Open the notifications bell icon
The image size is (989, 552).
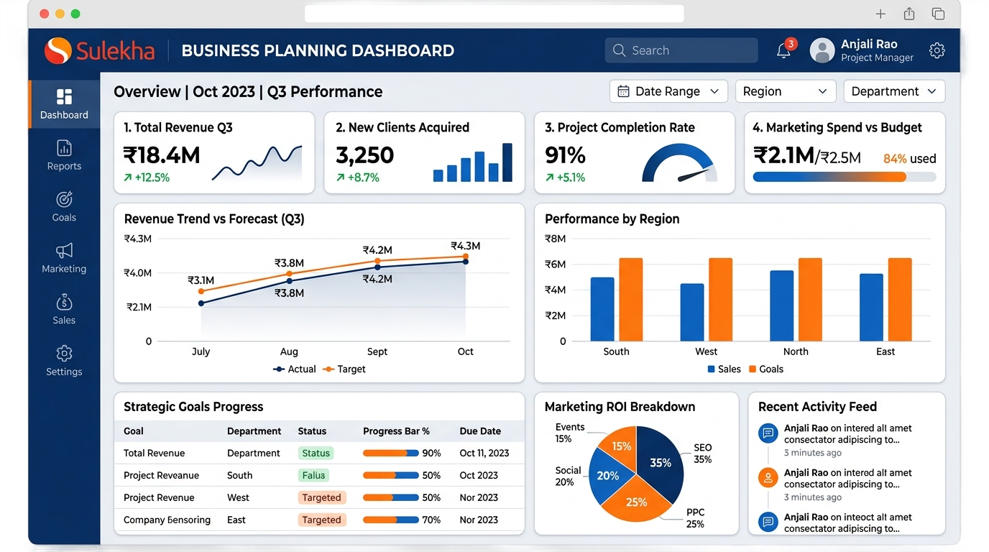pyautogui.click(x=784, y=50)
